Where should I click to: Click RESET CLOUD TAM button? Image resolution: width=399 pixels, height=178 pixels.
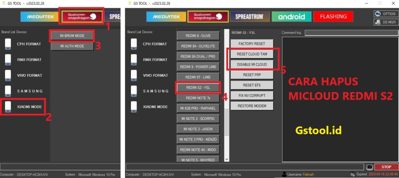(252, 54)
